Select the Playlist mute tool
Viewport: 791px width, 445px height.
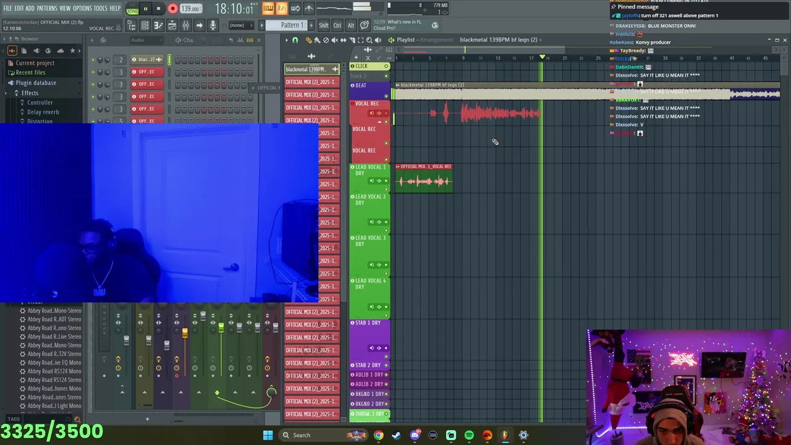[334, 40]
